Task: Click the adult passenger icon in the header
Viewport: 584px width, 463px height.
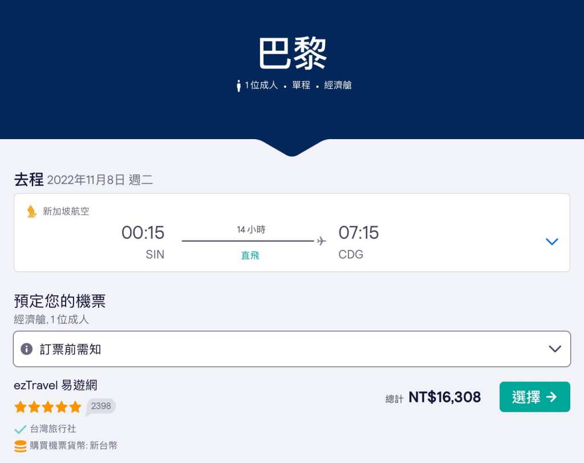Action: click(x=238, y=86)
